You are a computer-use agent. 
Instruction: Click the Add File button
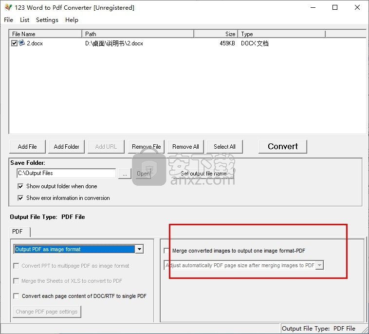[x=27, y=147]
